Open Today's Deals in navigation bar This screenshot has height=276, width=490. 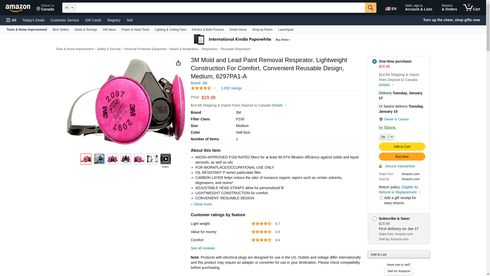(33, 20)
